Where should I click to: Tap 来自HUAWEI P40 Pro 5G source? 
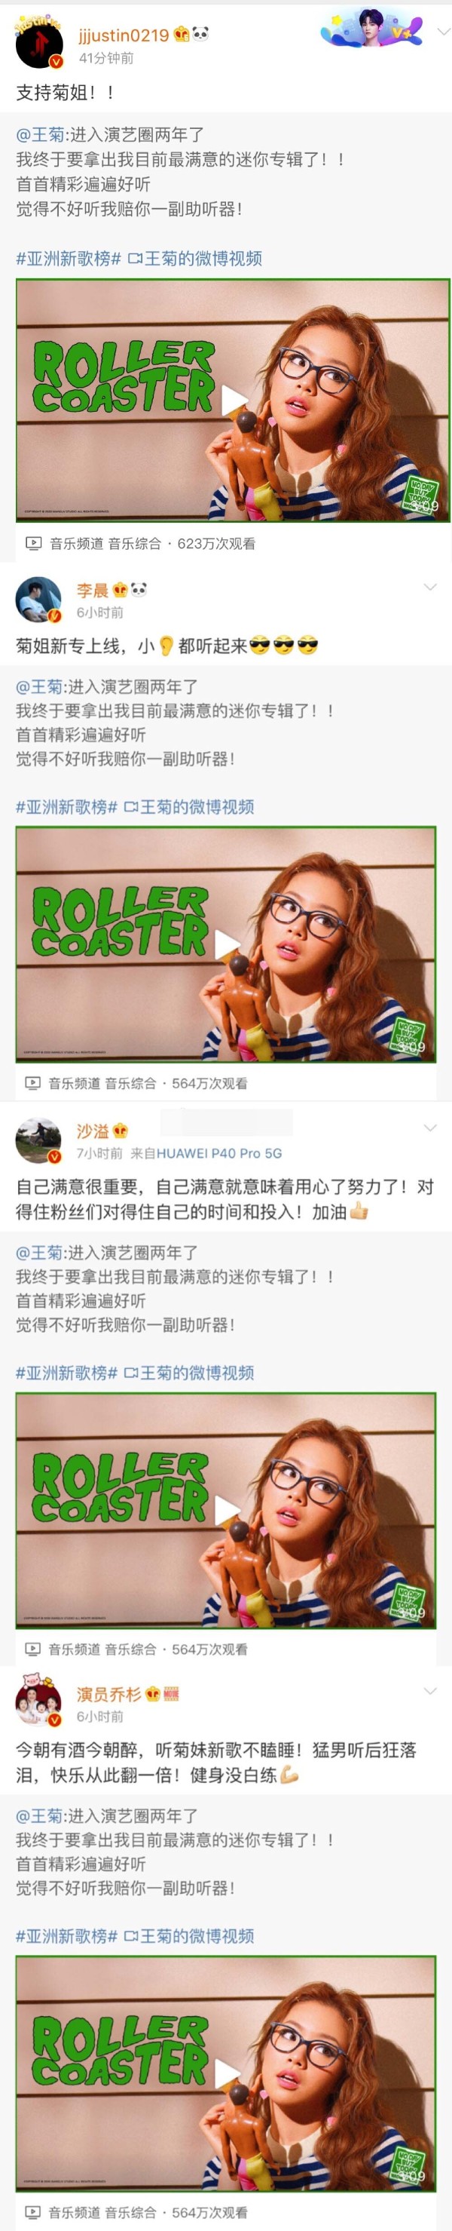pos(206,1154)
